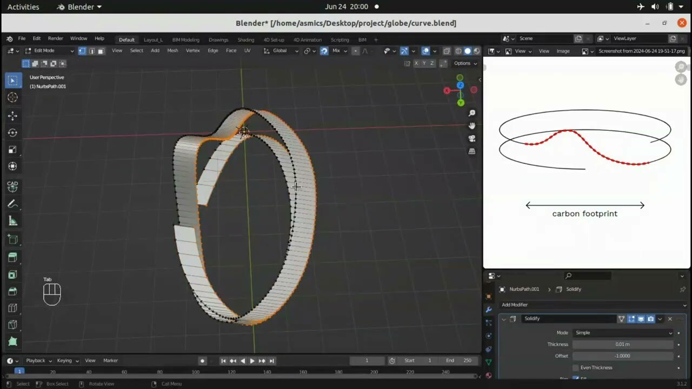This screenshot has height=389, width=692.
Task: Click the Thickness 0.01 m field
Action: (x=622, y=344)
